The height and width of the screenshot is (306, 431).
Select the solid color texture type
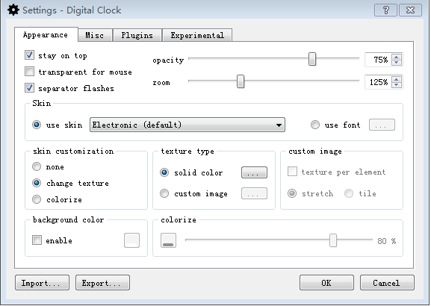tap(164, 172)
